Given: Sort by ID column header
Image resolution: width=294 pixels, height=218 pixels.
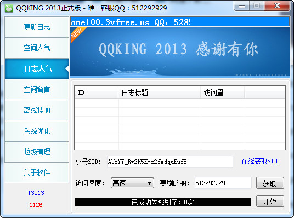Looking at the screenshot, I should [97, 93].
